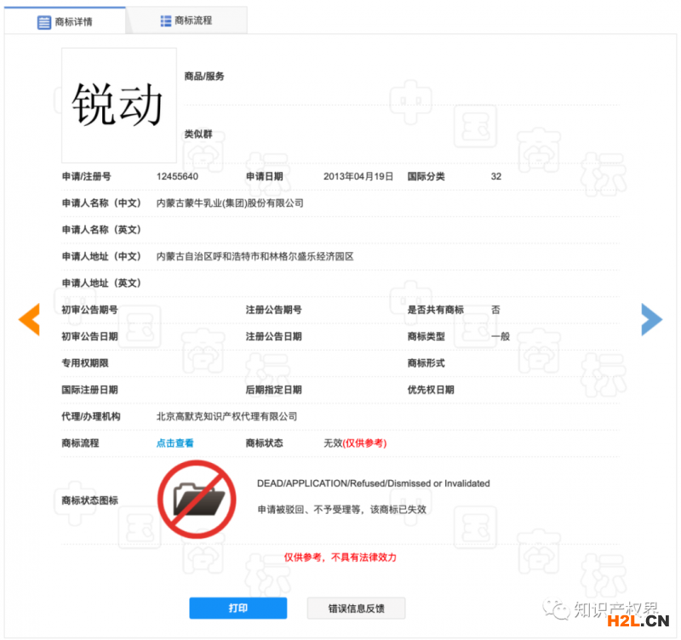The width and height of the screenshot is (681, 640).
Task: Click the red prohibited folder status icon
Action: (x=197, y=500)
